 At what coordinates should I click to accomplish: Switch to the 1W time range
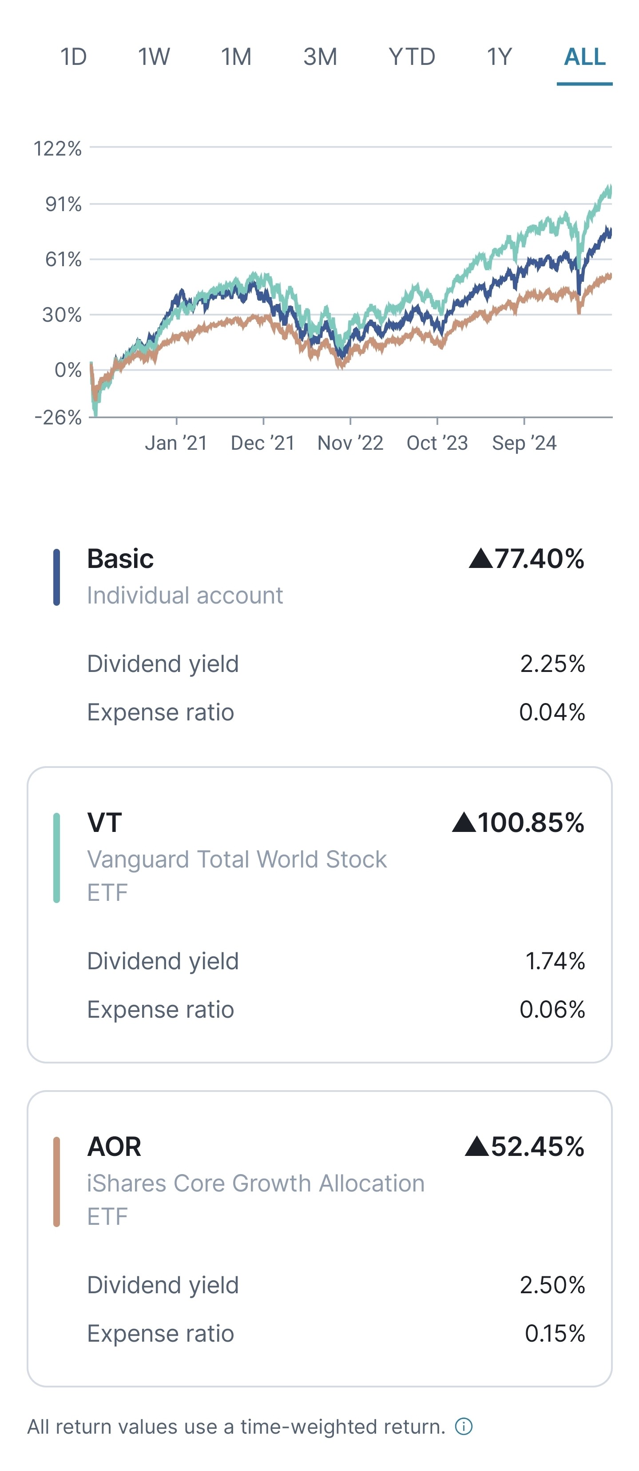[154, 57]
